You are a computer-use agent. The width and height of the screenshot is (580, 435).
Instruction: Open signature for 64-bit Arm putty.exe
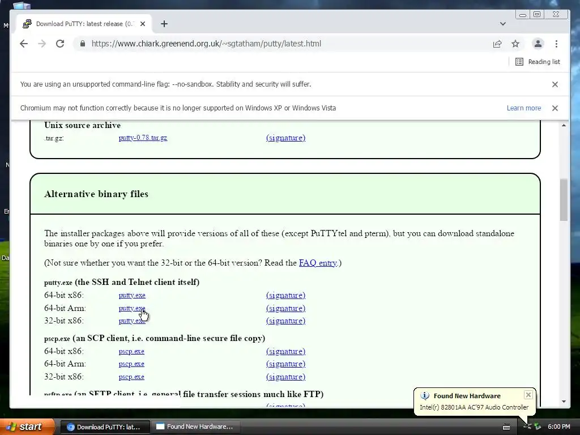click(285, 308)
